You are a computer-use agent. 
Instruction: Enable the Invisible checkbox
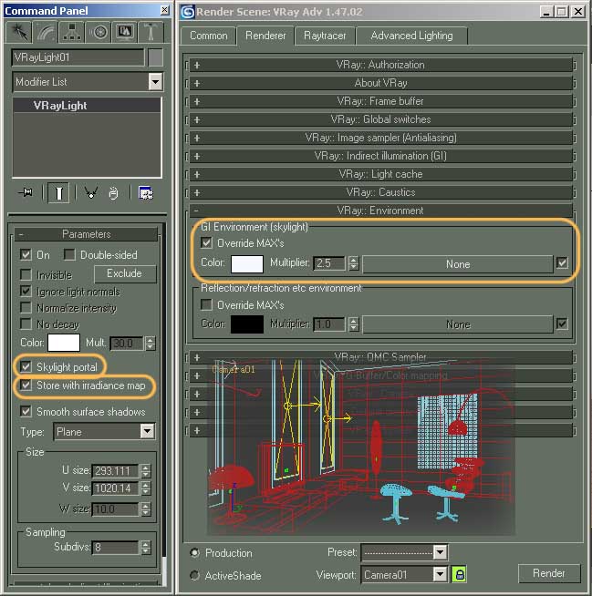point(26,274)
